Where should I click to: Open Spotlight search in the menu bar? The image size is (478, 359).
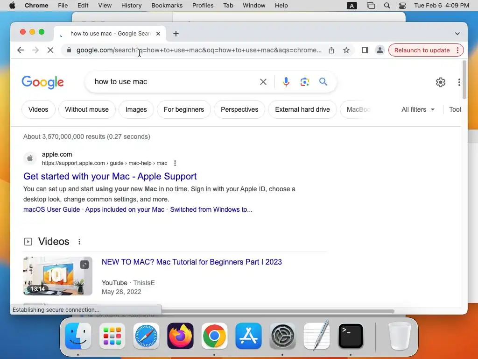387,6
